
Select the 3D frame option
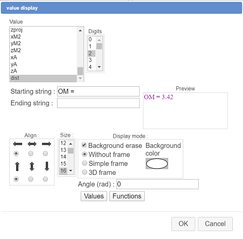tap(85, 172)
